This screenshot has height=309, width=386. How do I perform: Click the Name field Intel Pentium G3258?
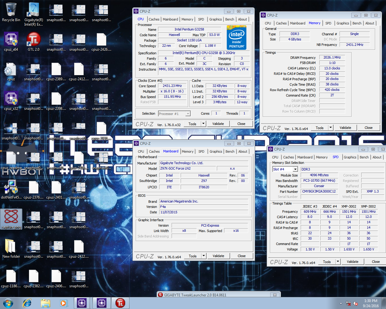pos(189,29)
